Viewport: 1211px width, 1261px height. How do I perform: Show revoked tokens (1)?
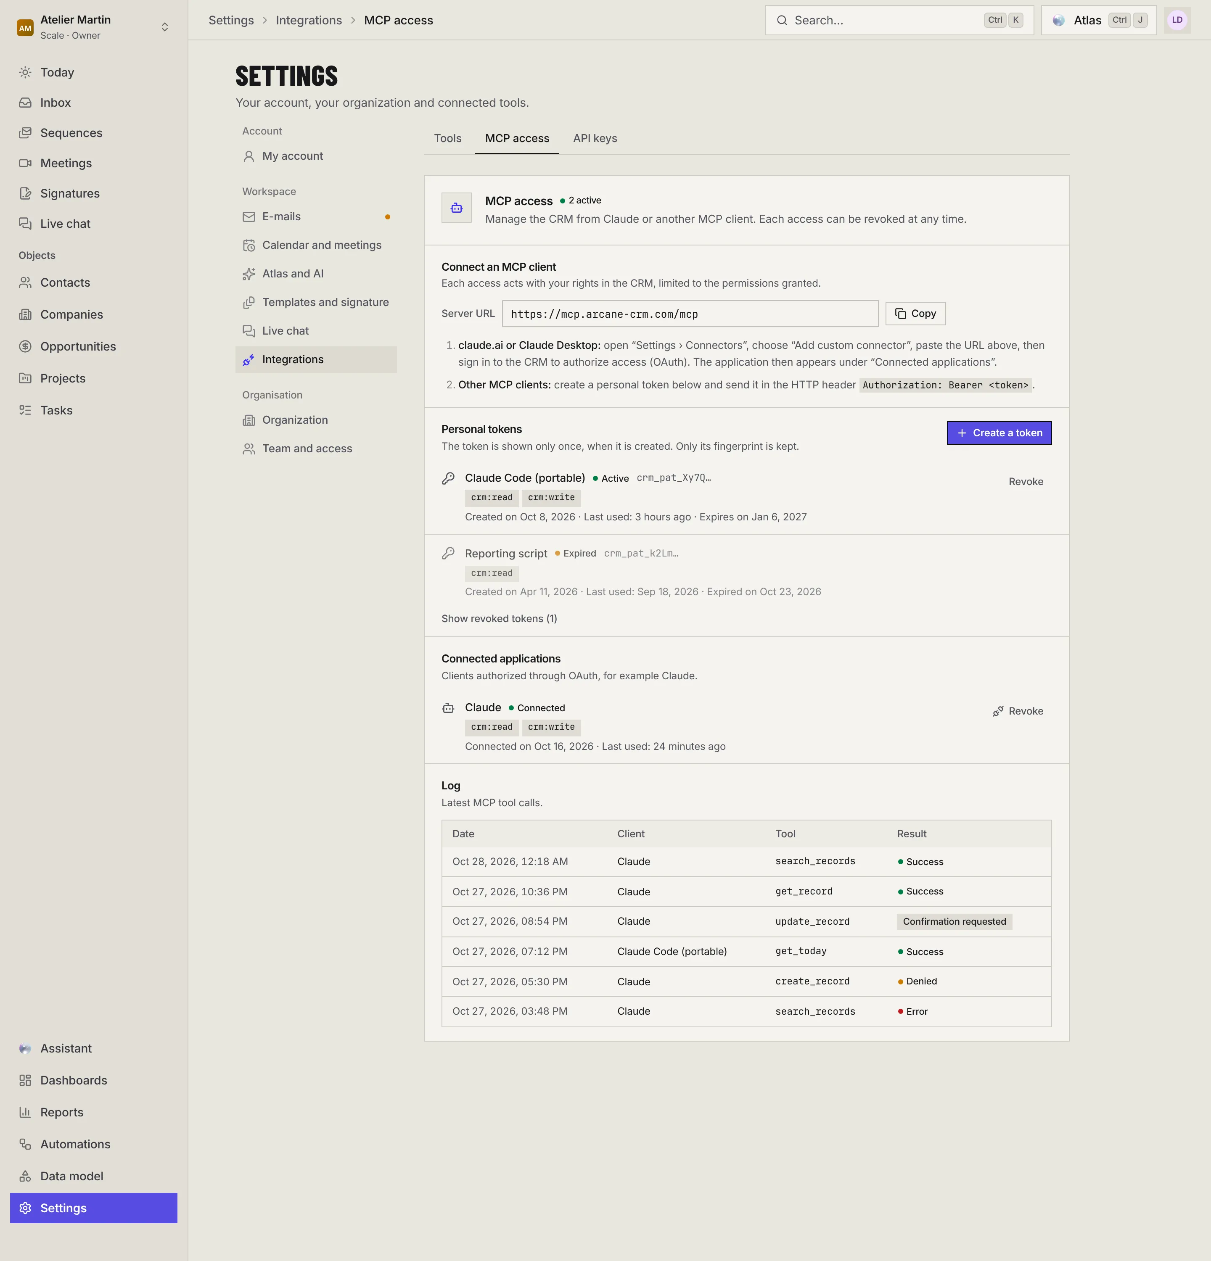click(x=500, y=618)
